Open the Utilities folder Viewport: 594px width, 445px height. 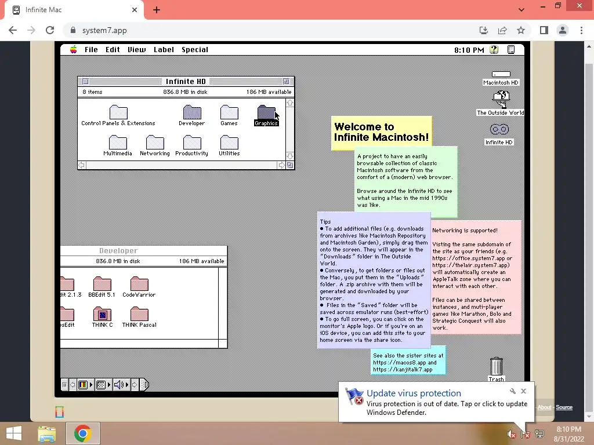tap(229, 143)
